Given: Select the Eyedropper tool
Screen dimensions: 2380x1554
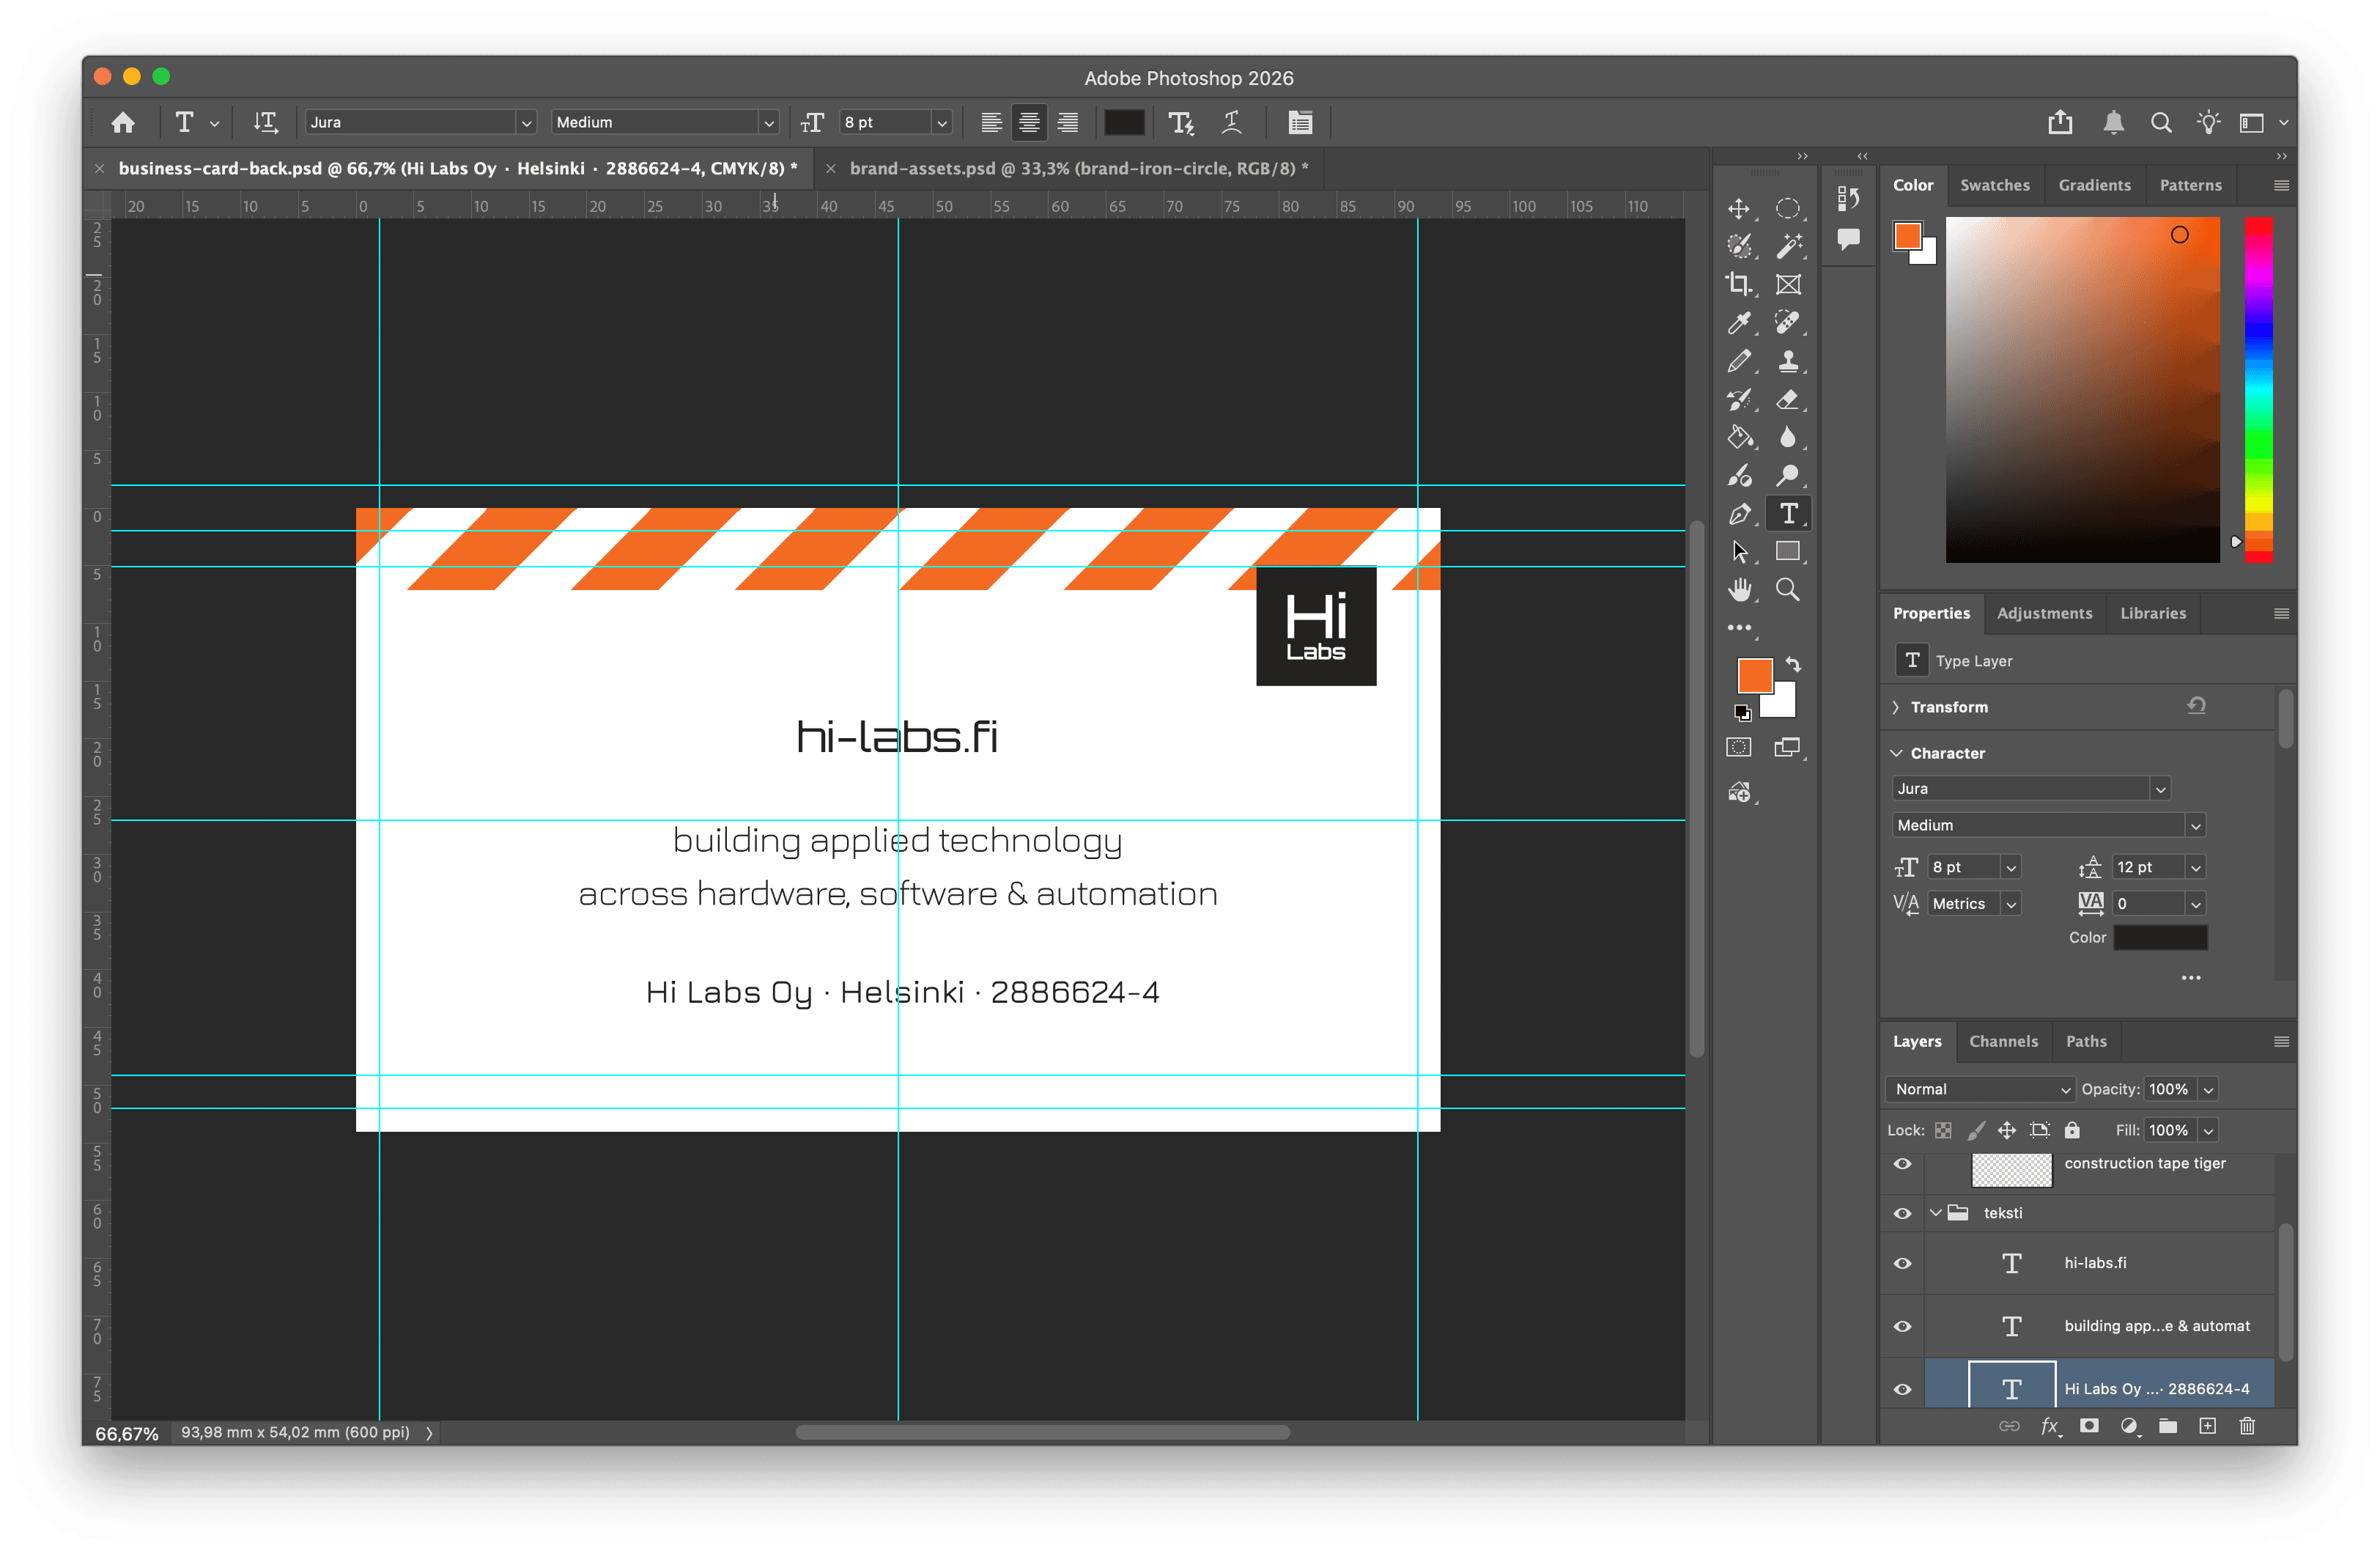Looking at the screenshot, I should coord(1739,323).
